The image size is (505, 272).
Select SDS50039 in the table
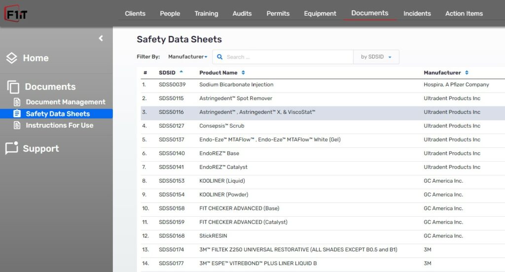tap(172, 85)
